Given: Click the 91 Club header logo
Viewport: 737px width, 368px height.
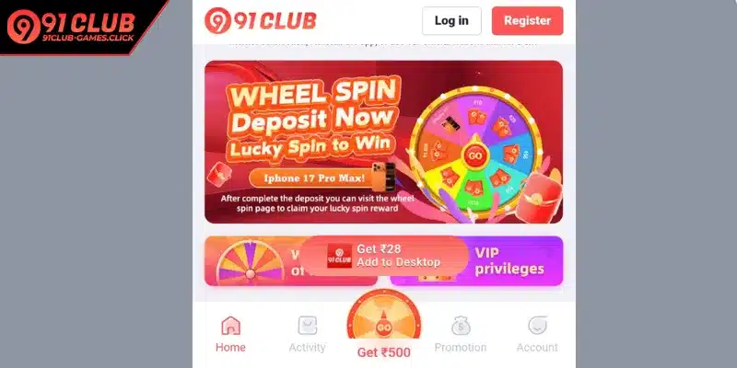Looking at the screenshot, I should pos(261,20).
